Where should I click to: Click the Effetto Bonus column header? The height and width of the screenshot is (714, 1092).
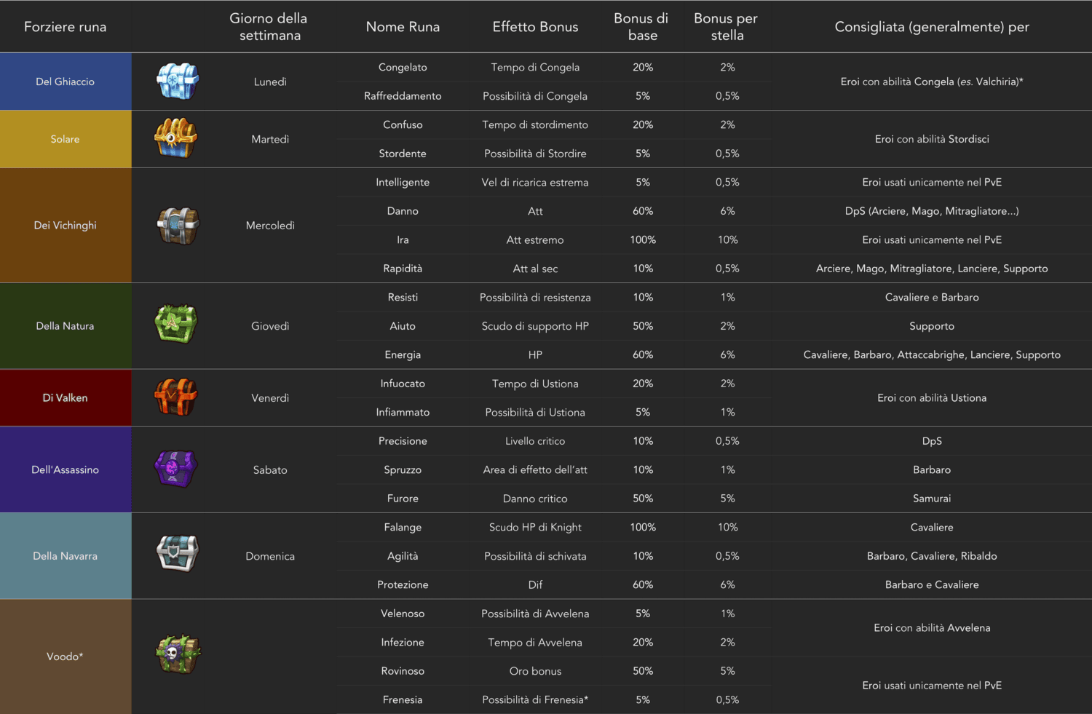(x=535, y=27)
